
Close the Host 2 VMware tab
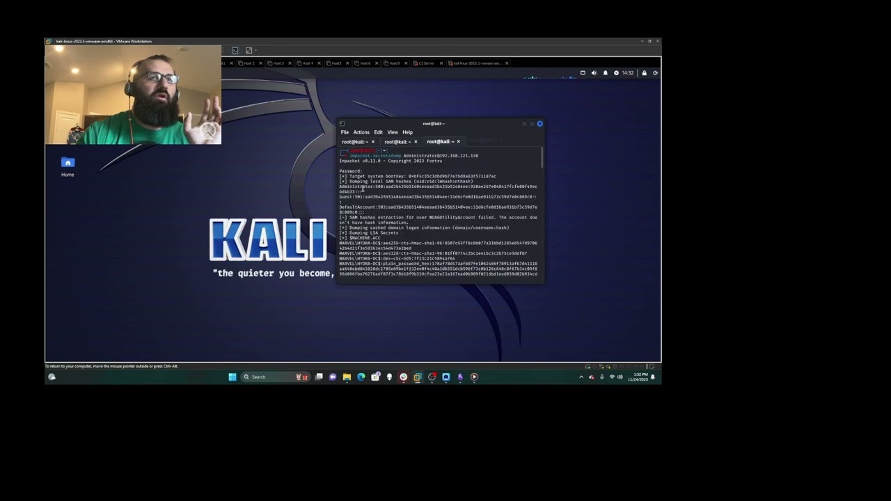coord(260,63)
